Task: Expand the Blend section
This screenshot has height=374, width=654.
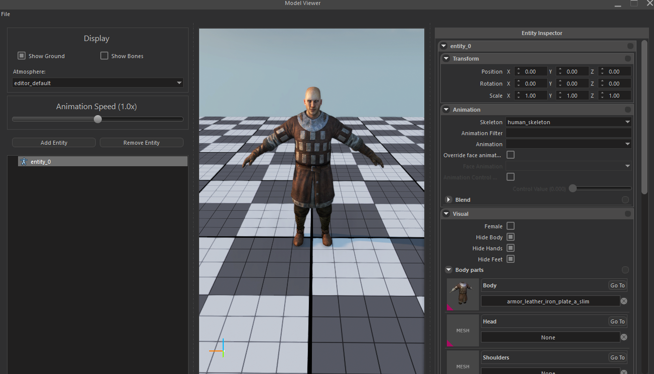Action: coord(449,200)
